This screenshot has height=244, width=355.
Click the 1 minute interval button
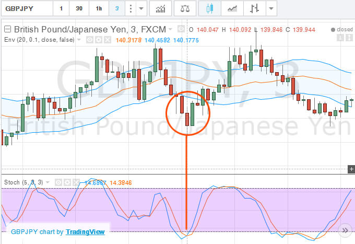coord(61,8)
